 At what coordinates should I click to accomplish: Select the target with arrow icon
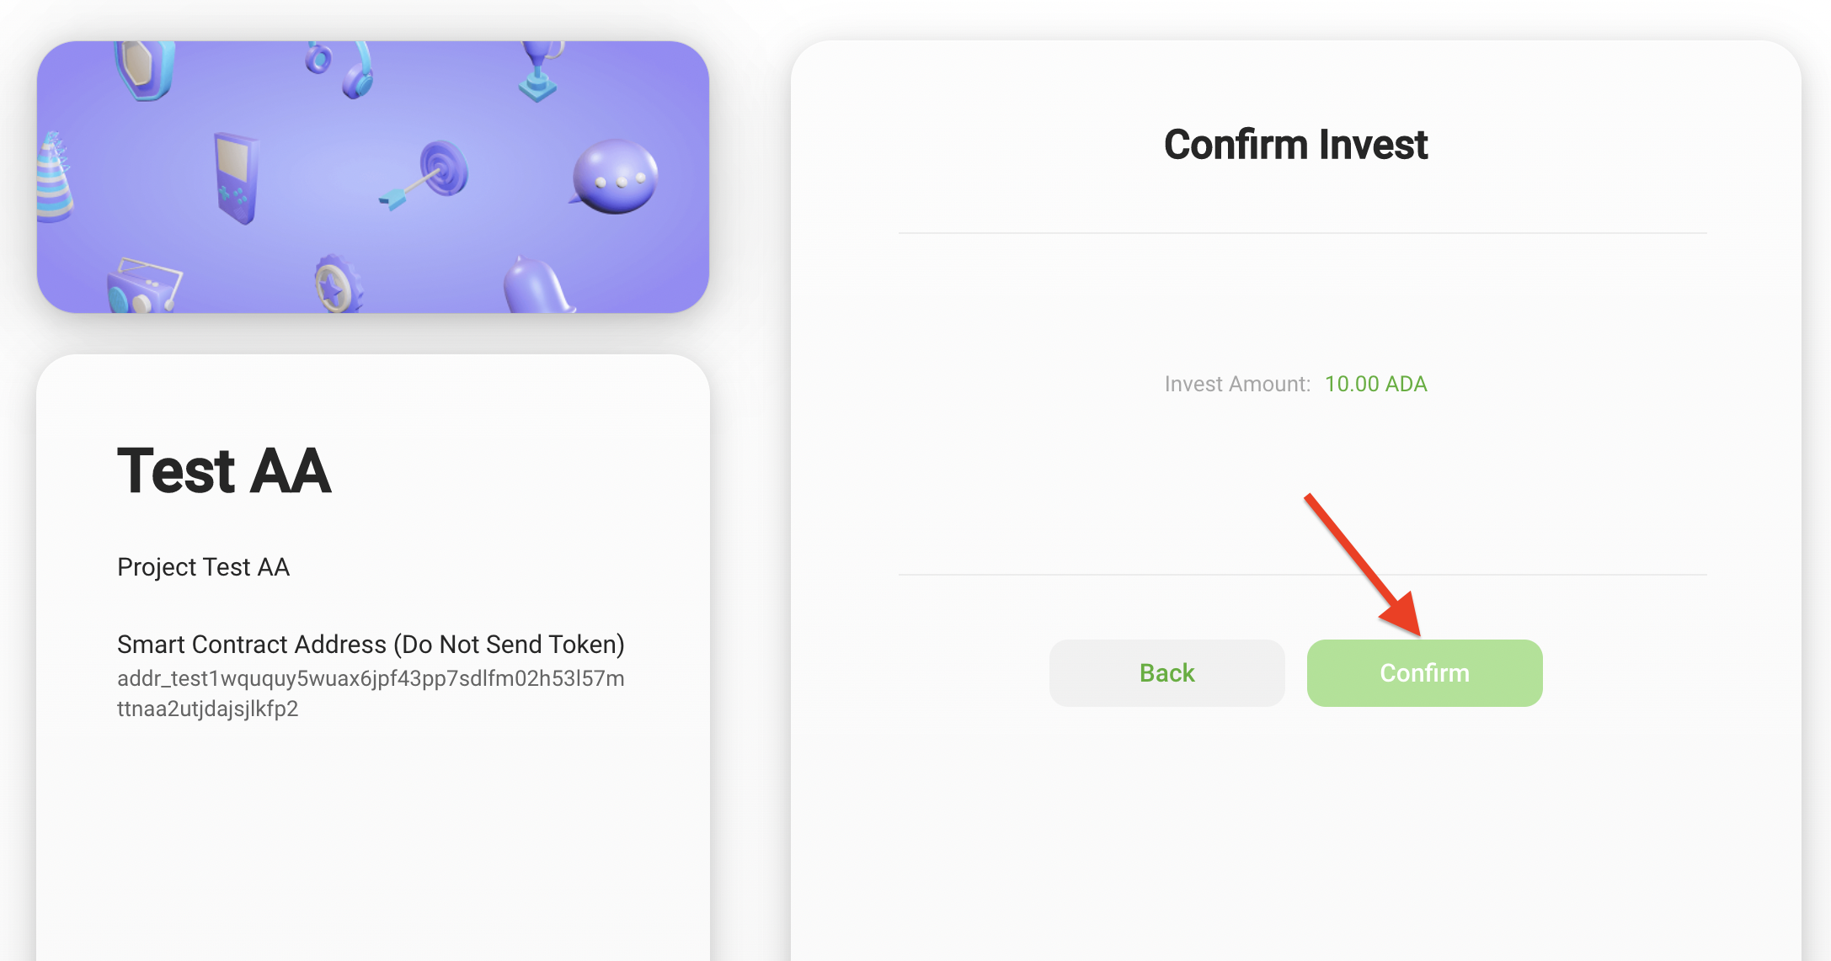point(430,174)
